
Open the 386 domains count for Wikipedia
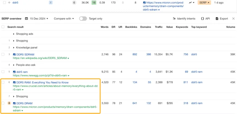[x=148, y=54]
